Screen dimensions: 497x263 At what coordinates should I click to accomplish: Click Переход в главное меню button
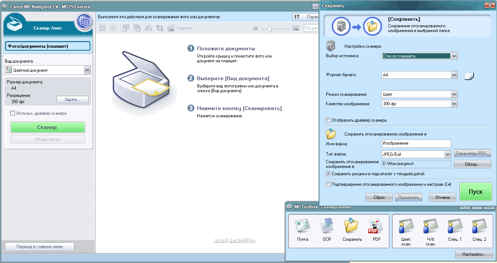pyautogui.click(x=40, y=247)
